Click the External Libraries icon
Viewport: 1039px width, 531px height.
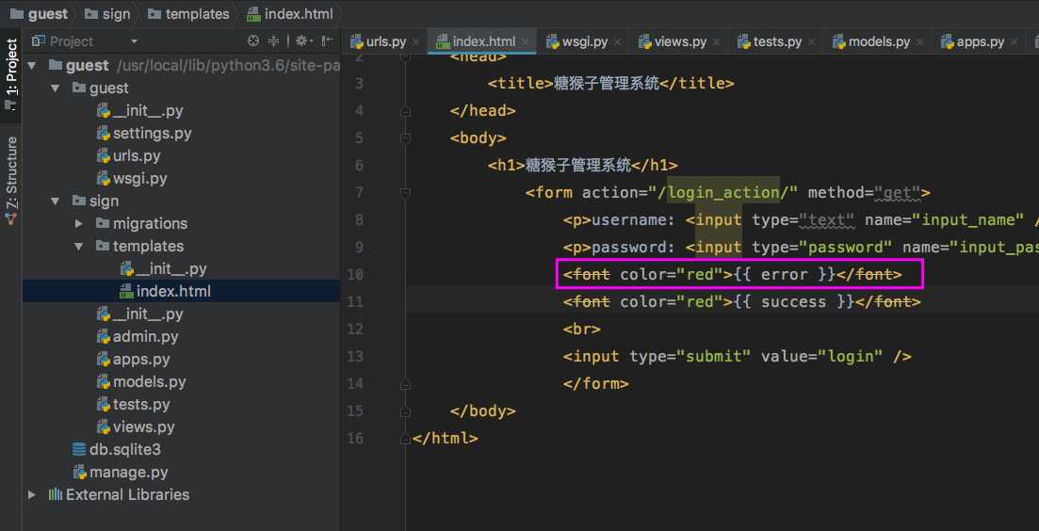(55, 494)
